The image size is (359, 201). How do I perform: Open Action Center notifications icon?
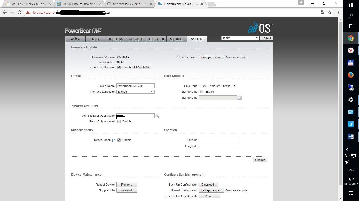coord(351,193)
